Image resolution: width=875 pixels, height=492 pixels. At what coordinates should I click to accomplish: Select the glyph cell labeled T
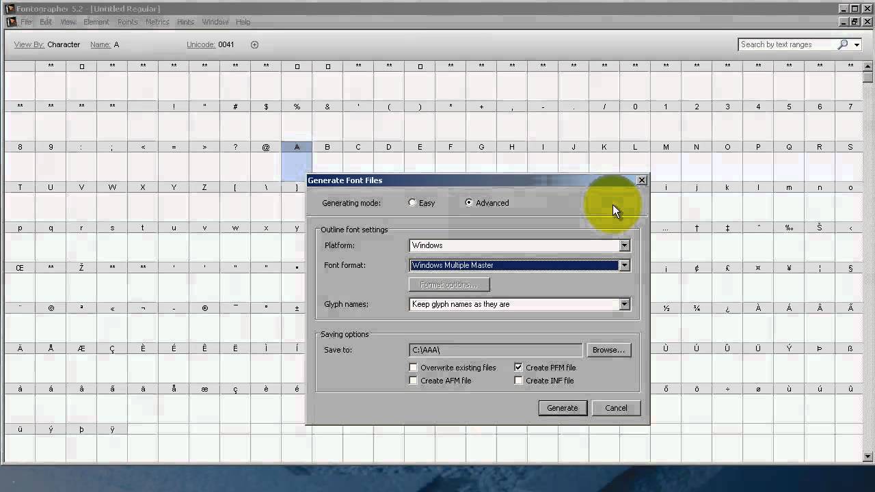(20, 202)
